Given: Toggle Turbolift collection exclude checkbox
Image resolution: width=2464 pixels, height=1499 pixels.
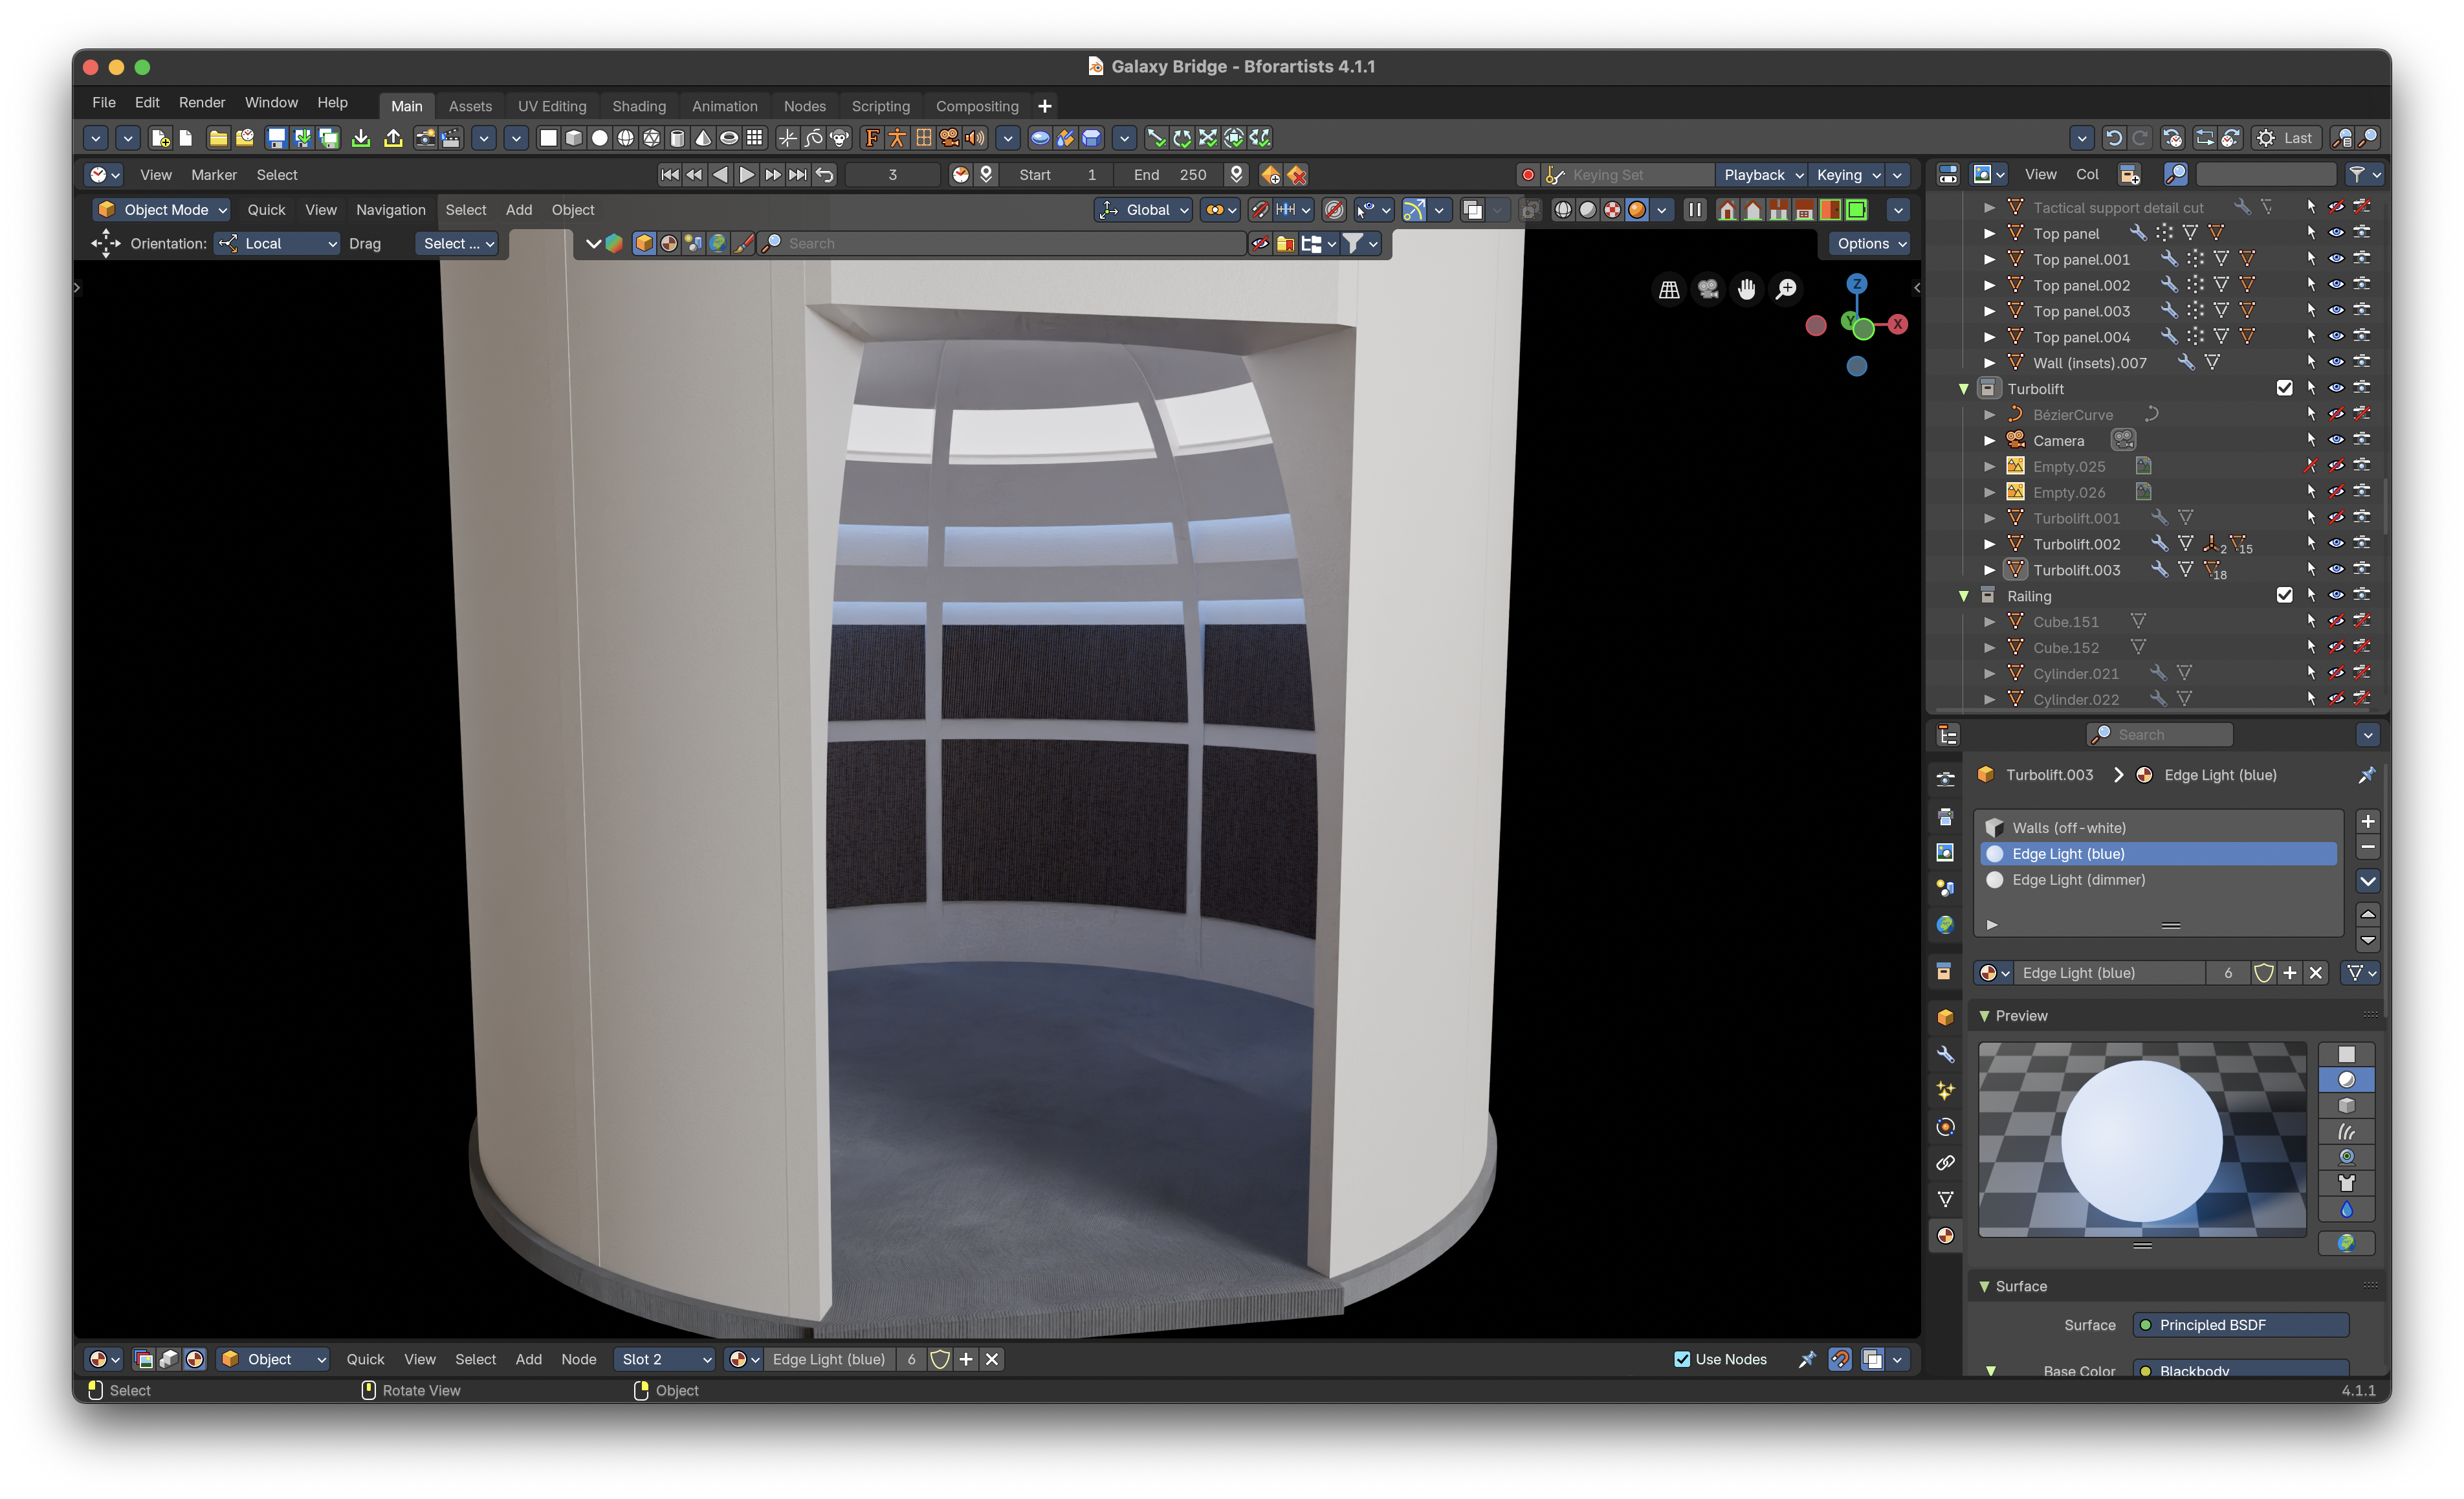Looking at the screenshot, I should pyautogui.click(x=2284, y=388).
